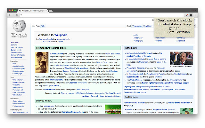The width and height of the screenshot is (205, 128).
Task: Open the quote extension icon in toolbar
Action: tap(191, 15)
